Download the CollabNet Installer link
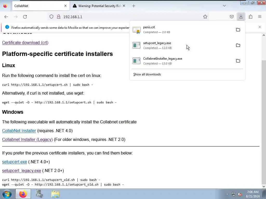Screen dimensions: 266x199 (19, 131)
